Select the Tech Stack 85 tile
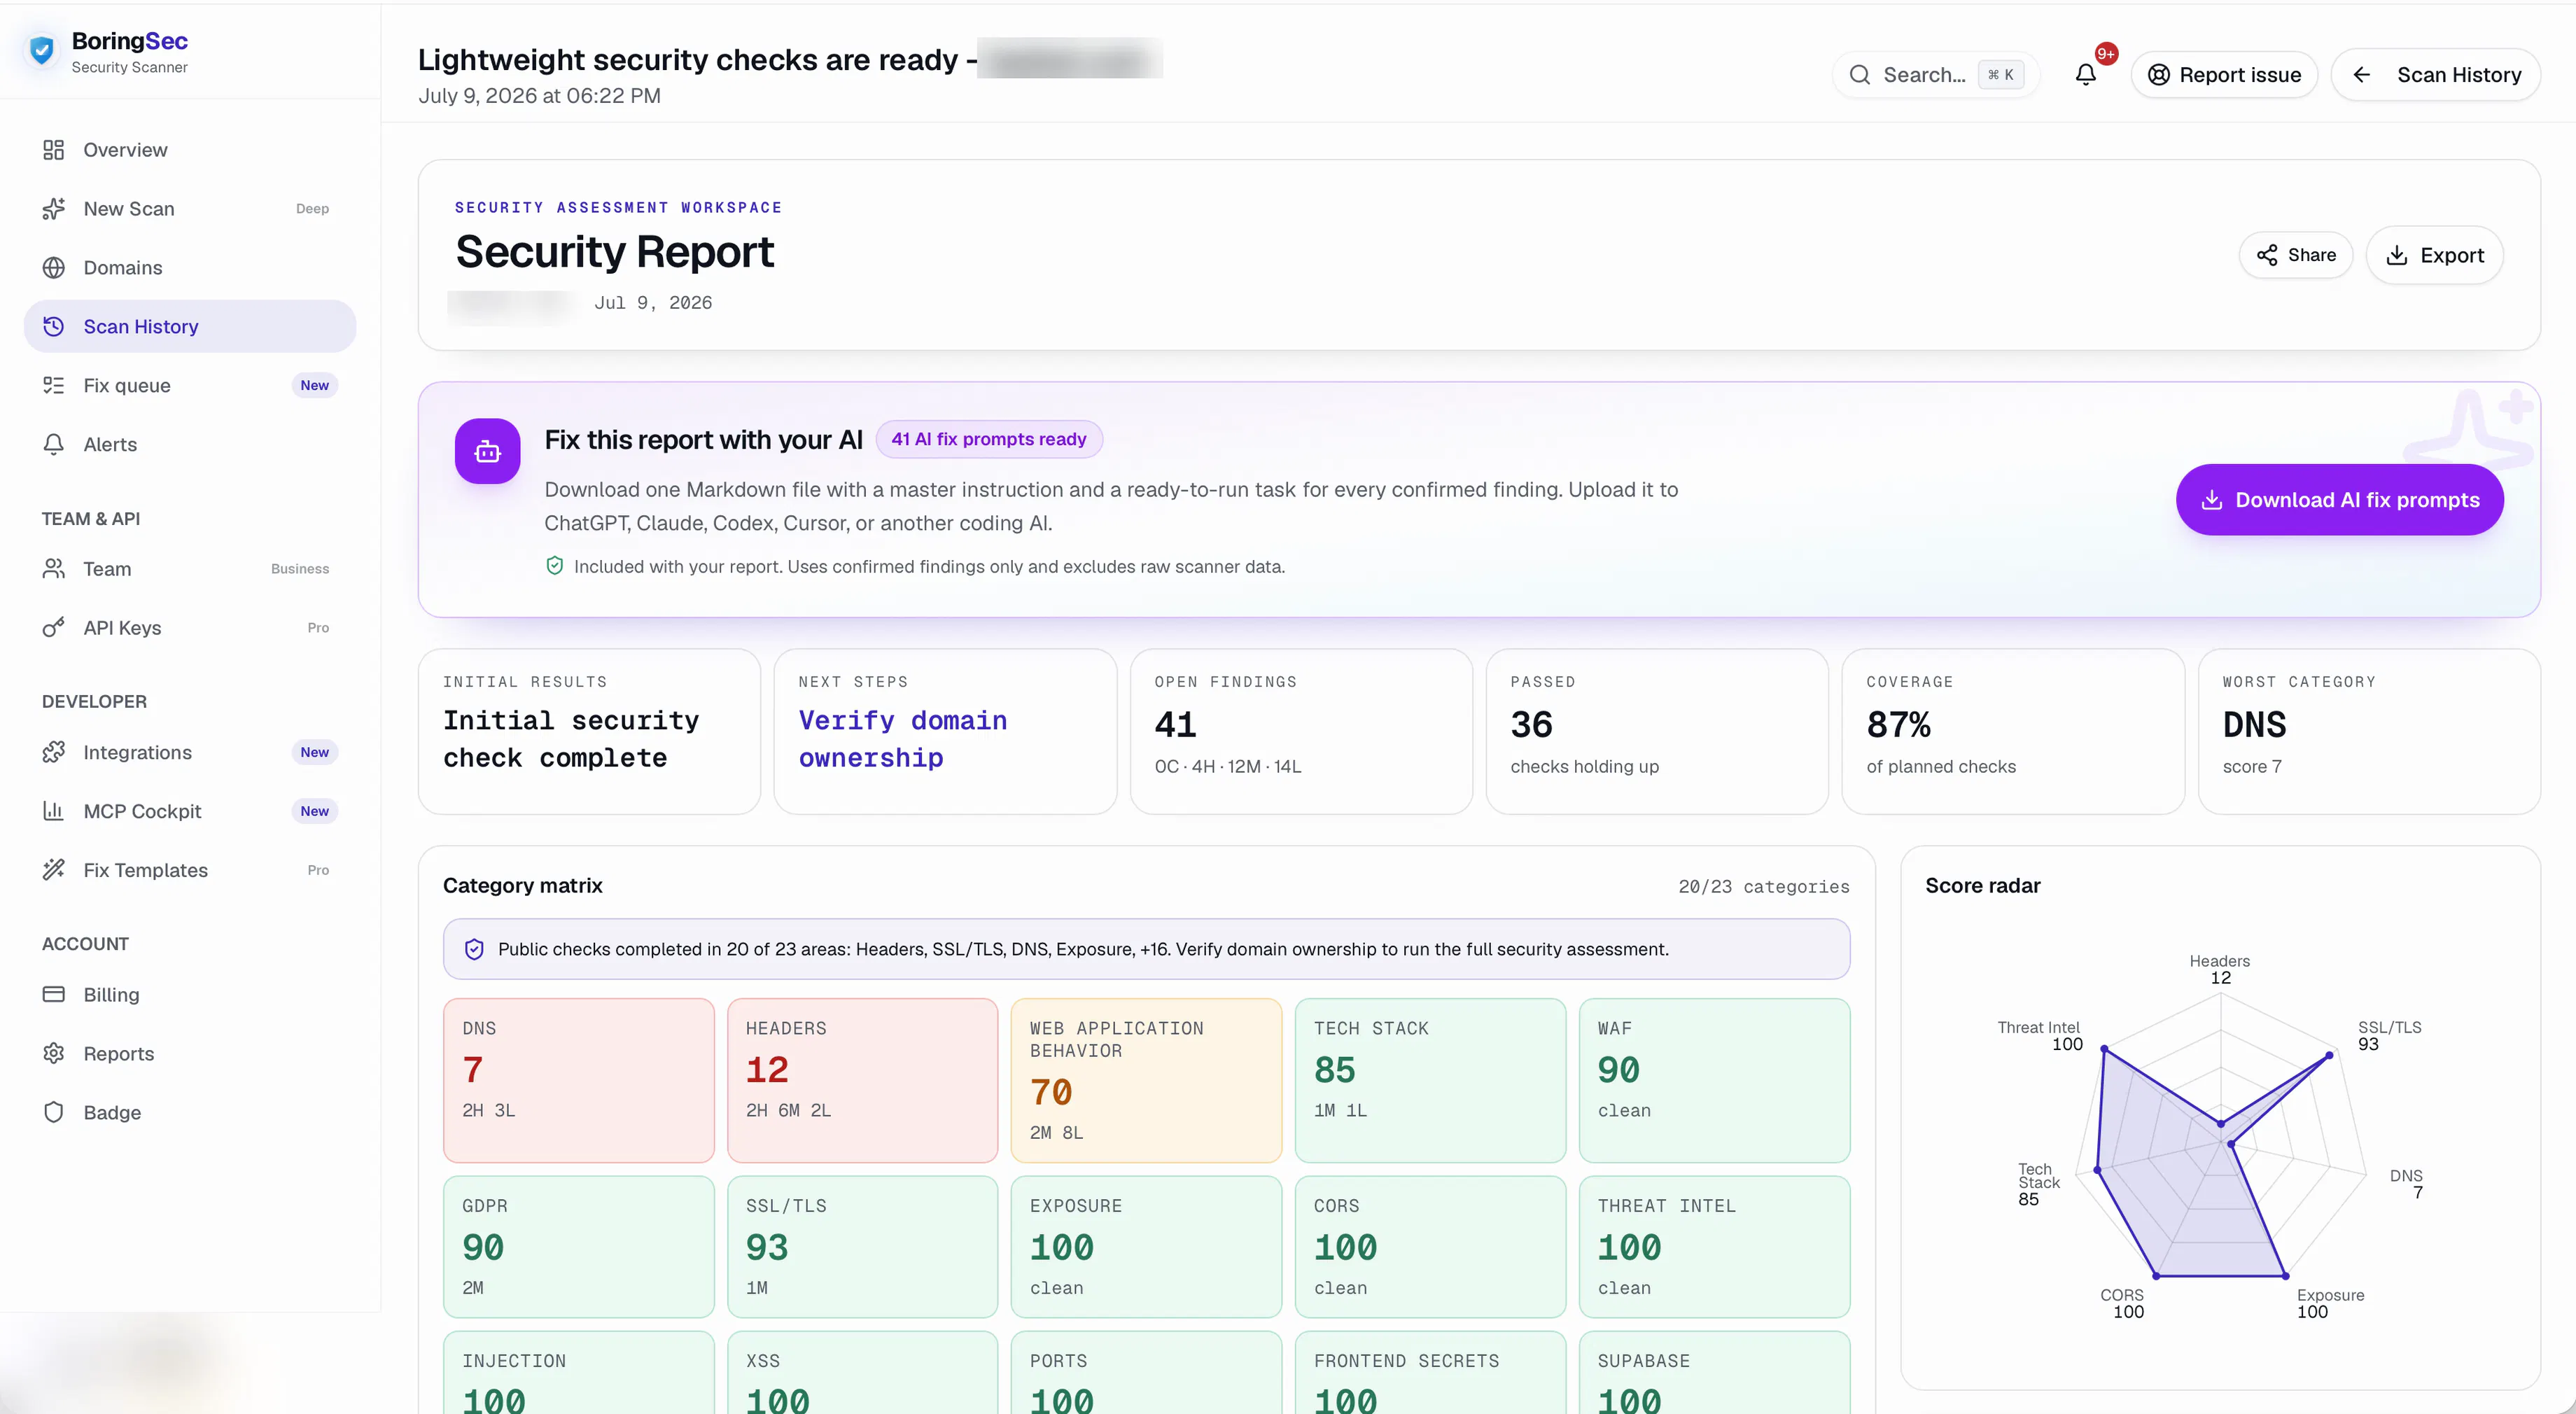 pos(1431,1080)
